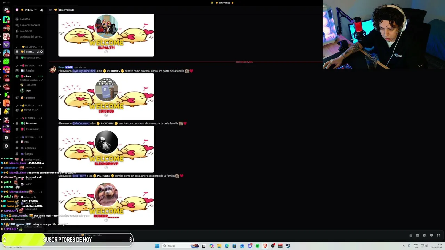The height and width of the screenshot is (250, 445).
Task: Open GIF picker in message bar
Action: click(x=418, y=235)
